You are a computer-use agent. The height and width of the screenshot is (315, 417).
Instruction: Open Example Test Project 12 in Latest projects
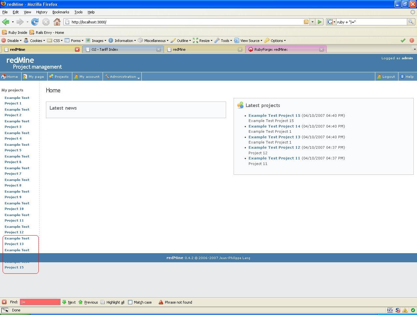point(274,147)
